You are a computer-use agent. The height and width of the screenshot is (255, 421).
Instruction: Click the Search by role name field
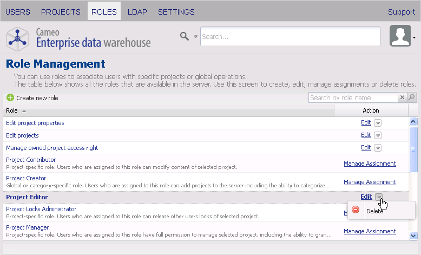coord(353,97)
